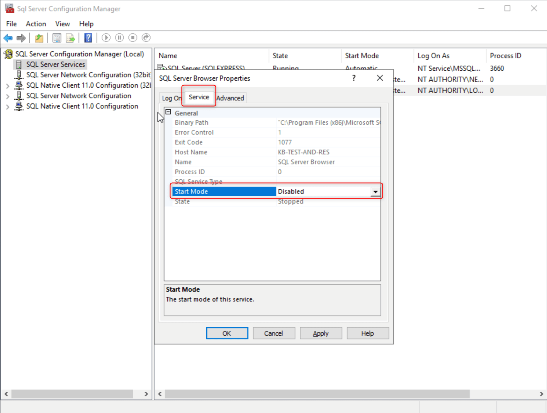Open the Action menu

36,24
